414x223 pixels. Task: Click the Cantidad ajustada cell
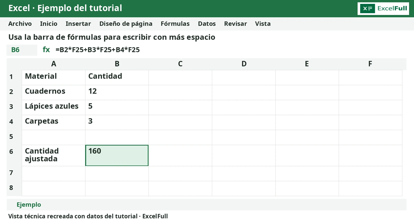[x=54, y=155]
